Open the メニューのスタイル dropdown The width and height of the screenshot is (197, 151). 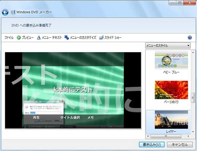[x=168, y=46]
